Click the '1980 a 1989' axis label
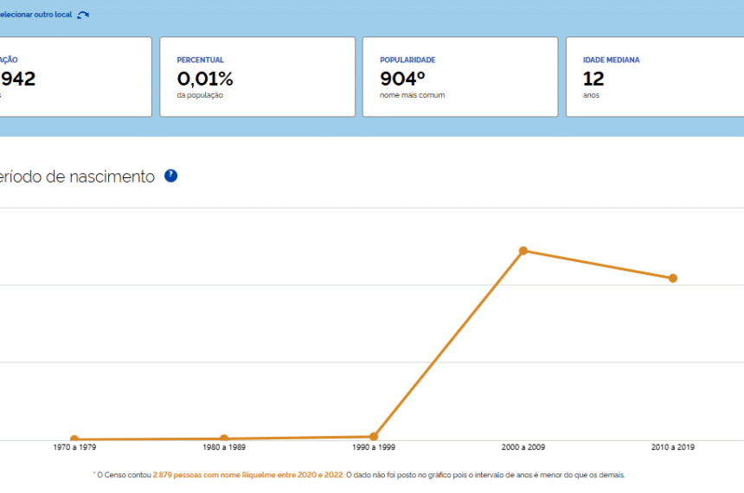Image resolution: width=744 pixels, height=493 pixels. tap(224, 448)
